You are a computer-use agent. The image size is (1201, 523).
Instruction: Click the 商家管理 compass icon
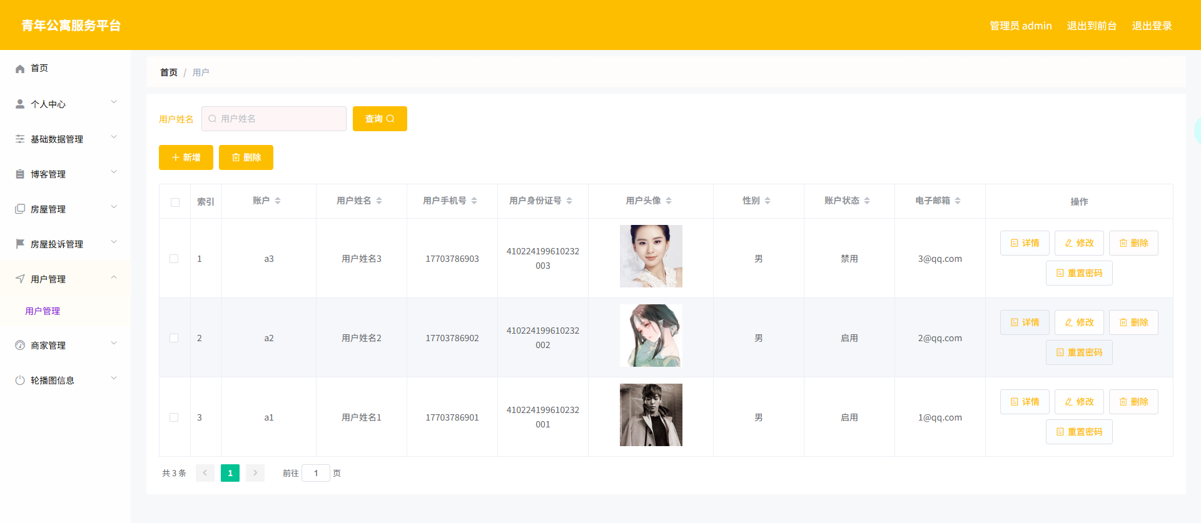[20, 345]
